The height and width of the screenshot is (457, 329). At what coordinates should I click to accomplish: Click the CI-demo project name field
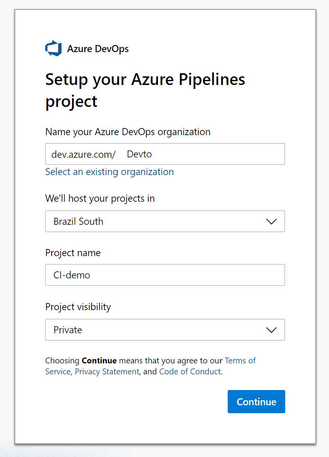pos(165,275)
